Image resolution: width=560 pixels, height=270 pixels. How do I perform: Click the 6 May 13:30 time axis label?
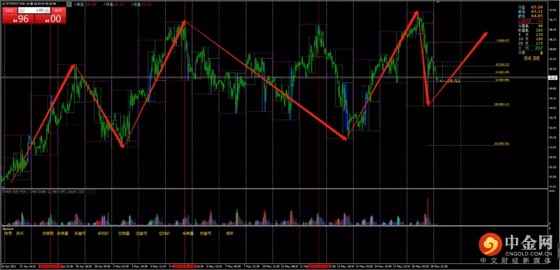pos(214,266)
